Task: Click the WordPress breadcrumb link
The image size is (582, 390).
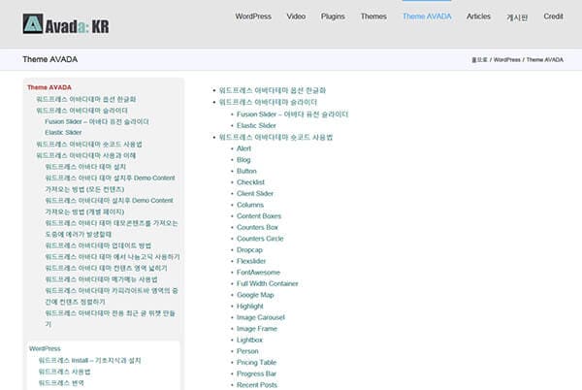Action: (506, 60)
